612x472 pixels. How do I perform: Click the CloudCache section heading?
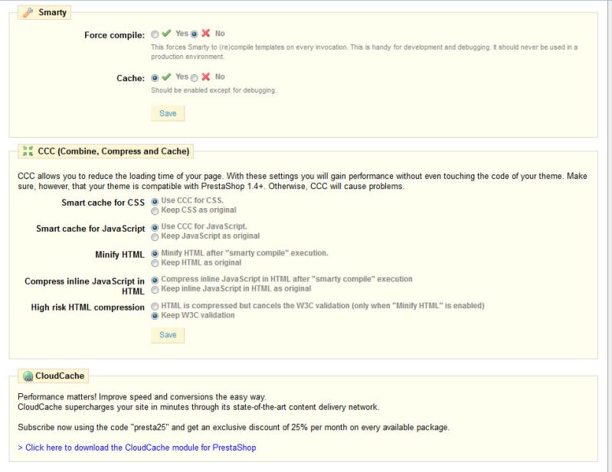(60, 376)
